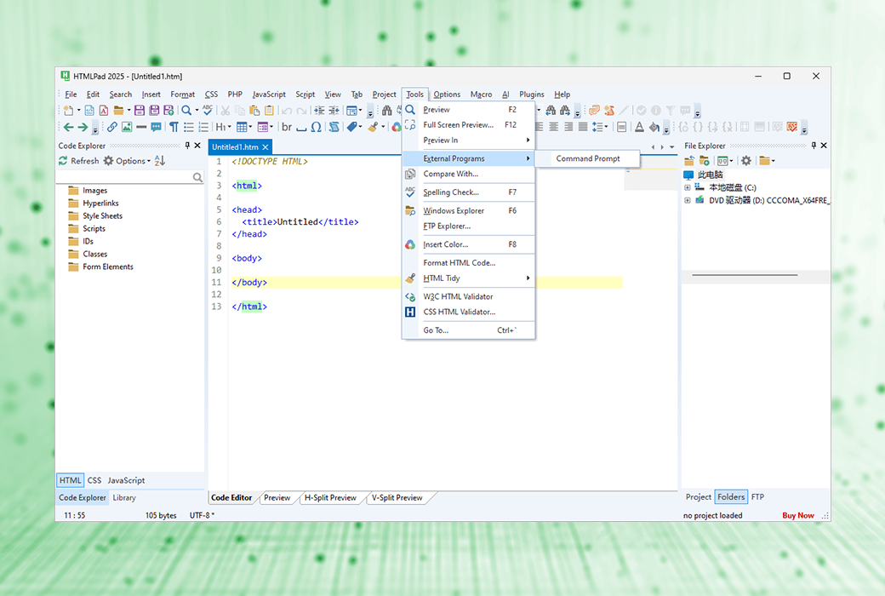The height and width of the screenshot is (596, 885).
Task: Open the Project tab in File Explorer
Action: 698,497
